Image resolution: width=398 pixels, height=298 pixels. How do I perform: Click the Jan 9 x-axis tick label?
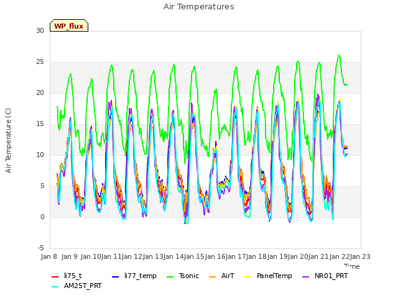[69, 256]
